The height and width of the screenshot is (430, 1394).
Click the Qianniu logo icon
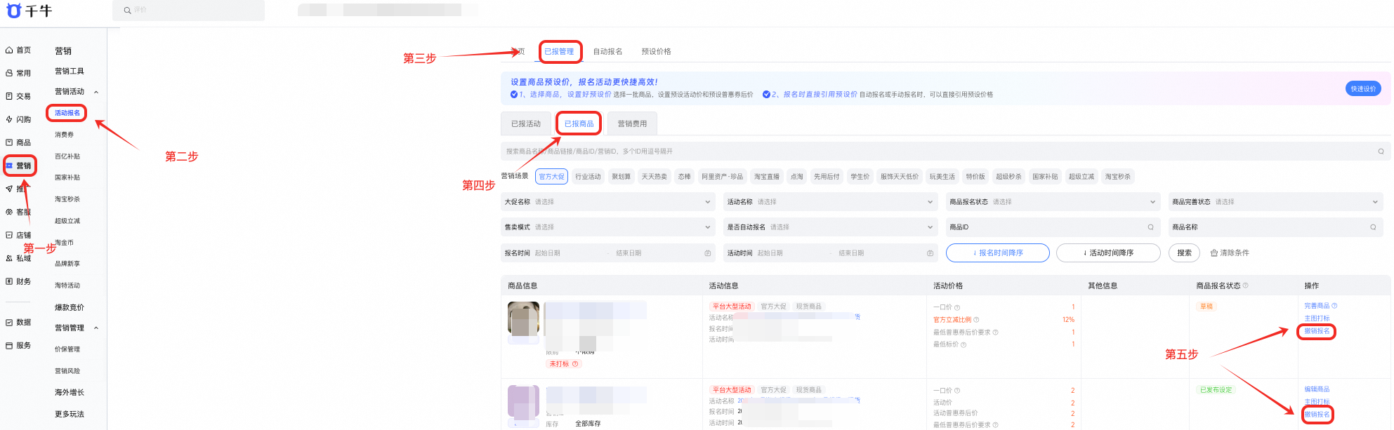[13, 11]
